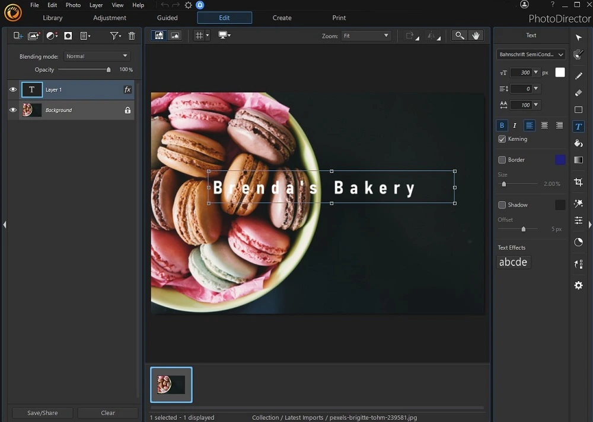593x422 pixels.
Task: Toggle visibility of Layer 1
Action: 12,89
